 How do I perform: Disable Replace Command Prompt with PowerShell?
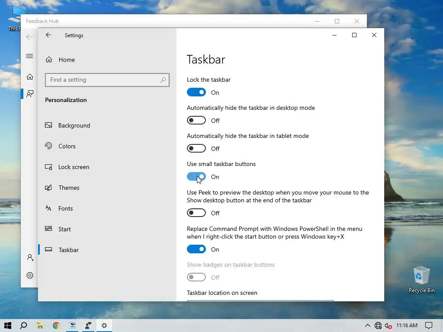pyautogui.click(x=196, y=249)
